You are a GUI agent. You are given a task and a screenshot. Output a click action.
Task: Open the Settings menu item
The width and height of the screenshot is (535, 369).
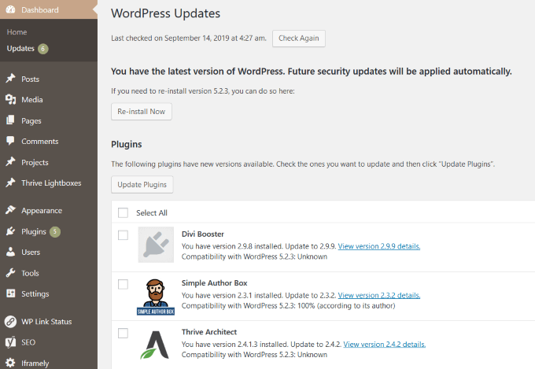[35, 294]
